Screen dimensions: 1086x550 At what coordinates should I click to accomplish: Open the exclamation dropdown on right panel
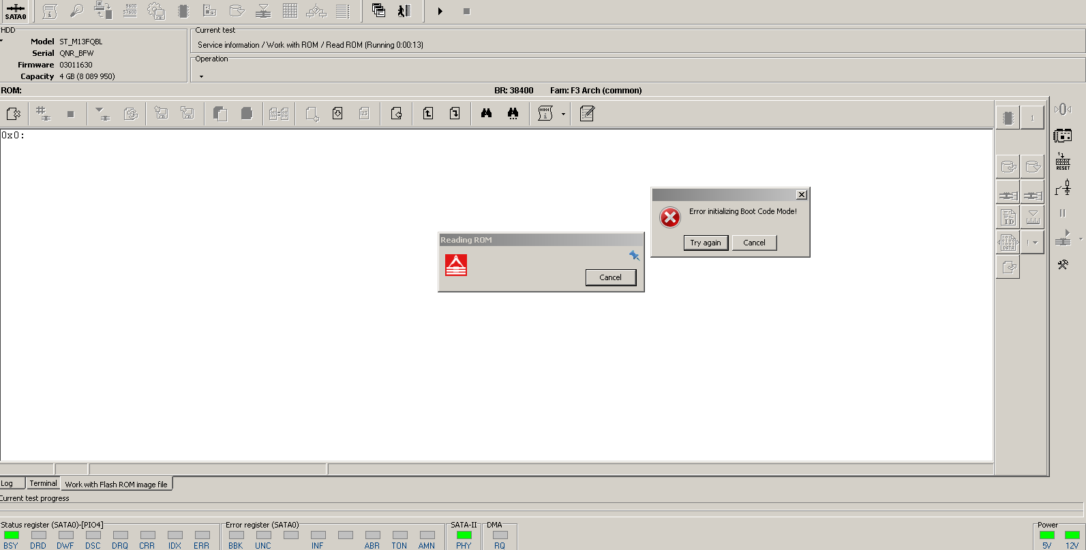1032,243
